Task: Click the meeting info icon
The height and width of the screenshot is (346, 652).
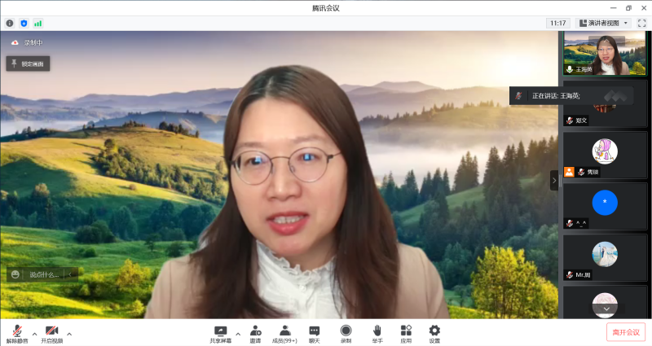Action: 10,24
